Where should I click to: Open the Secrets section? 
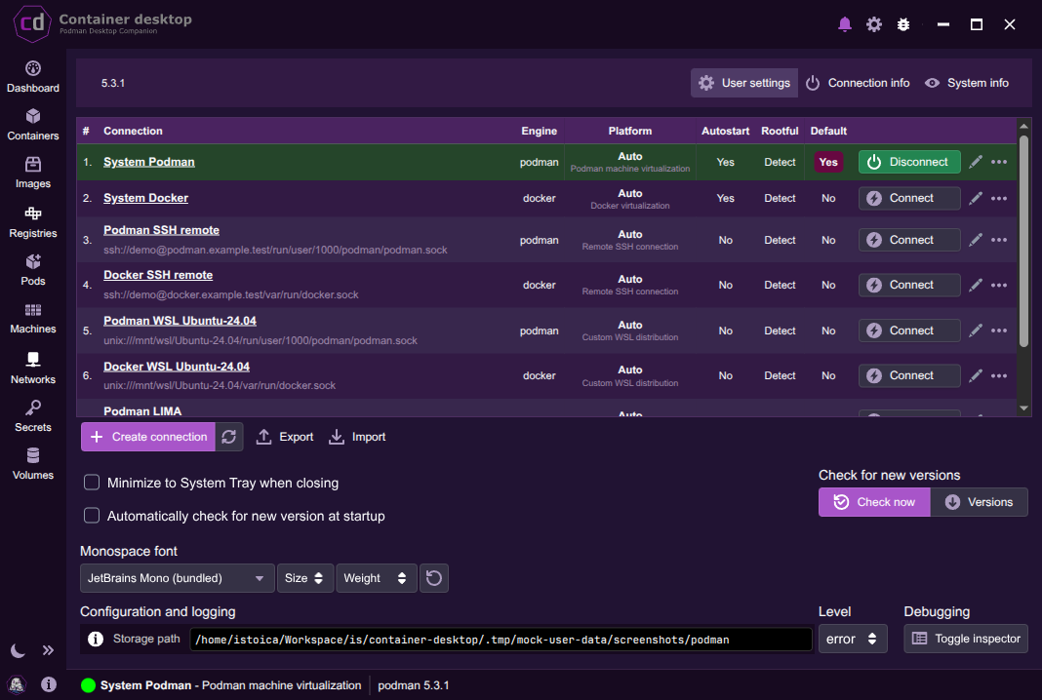32,416
